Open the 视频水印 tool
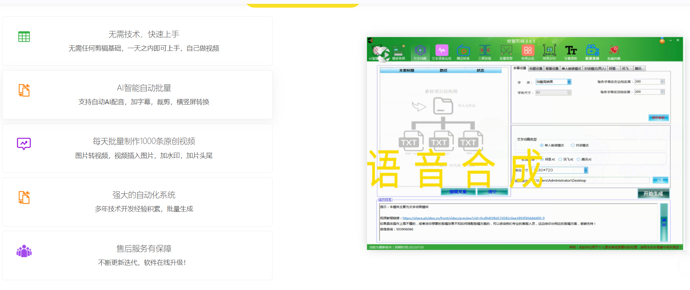Image resolution: width=690 pixels, height=290 pixels. 549,53
